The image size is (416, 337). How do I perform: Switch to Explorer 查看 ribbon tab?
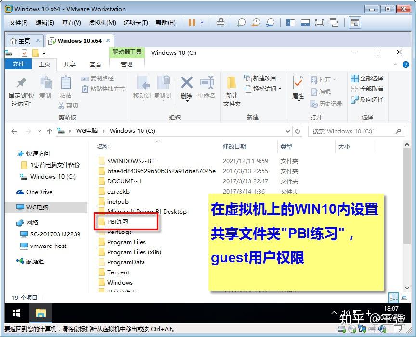[95, 64]
